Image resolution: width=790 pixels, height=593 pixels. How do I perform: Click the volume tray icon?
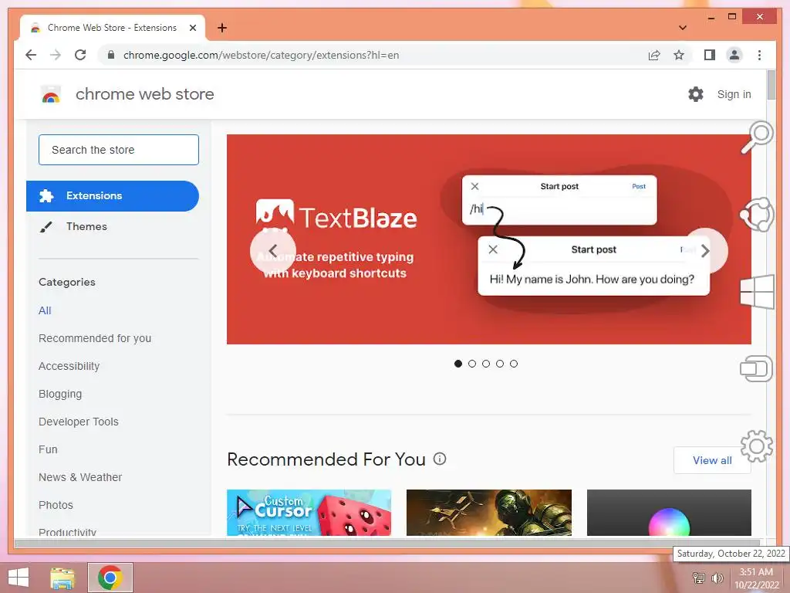coord(717,578)
